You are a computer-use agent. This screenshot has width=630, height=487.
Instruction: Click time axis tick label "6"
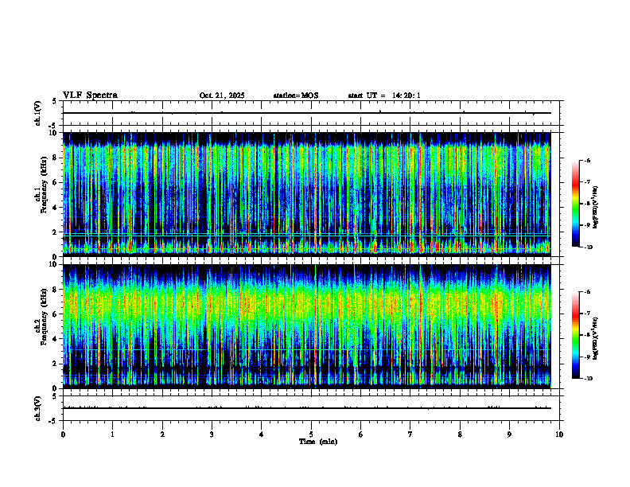(360, 434)
